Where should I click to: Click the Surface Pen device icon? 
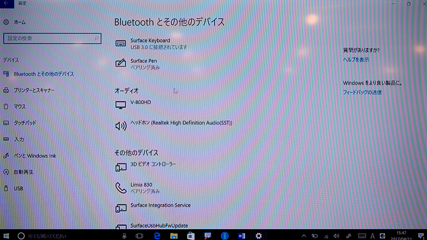(x=121, y=63)
